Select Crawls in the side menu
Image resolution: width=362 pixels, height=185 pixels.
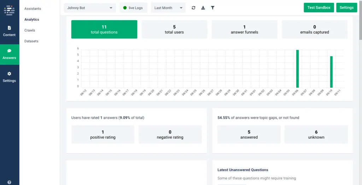point(30,30)
